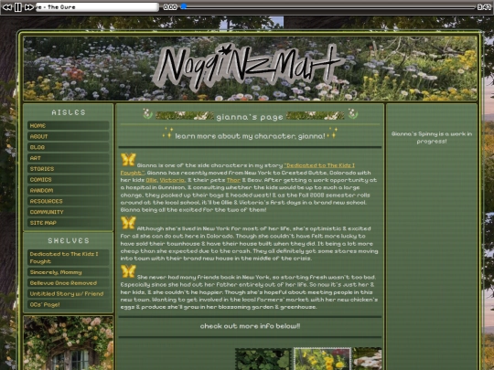494x370 pixels.
Task: Follow the in-text story link in Gianna's bio
Action: tap(319, 165)
